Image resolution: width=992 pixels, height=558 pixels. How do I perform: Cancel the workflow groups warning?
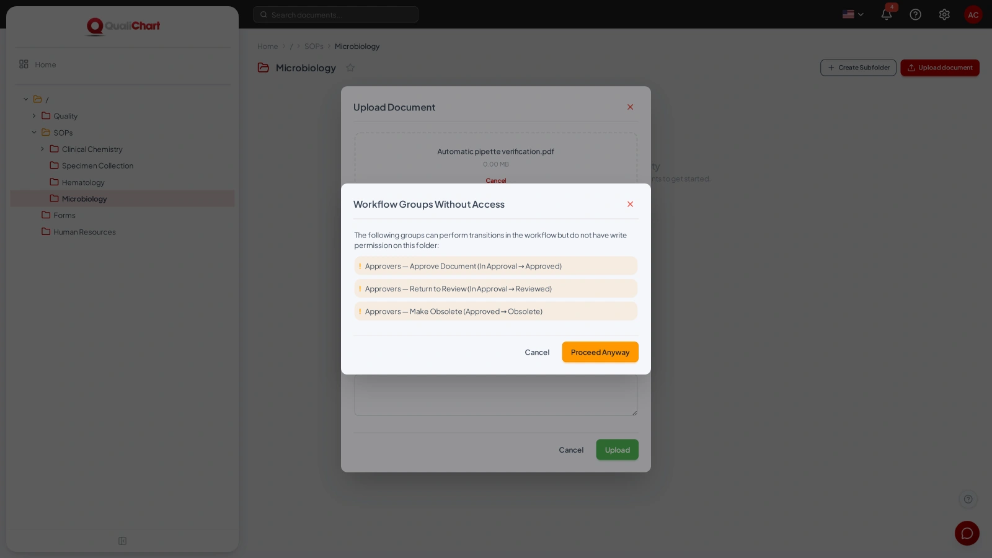coord(537,352)
